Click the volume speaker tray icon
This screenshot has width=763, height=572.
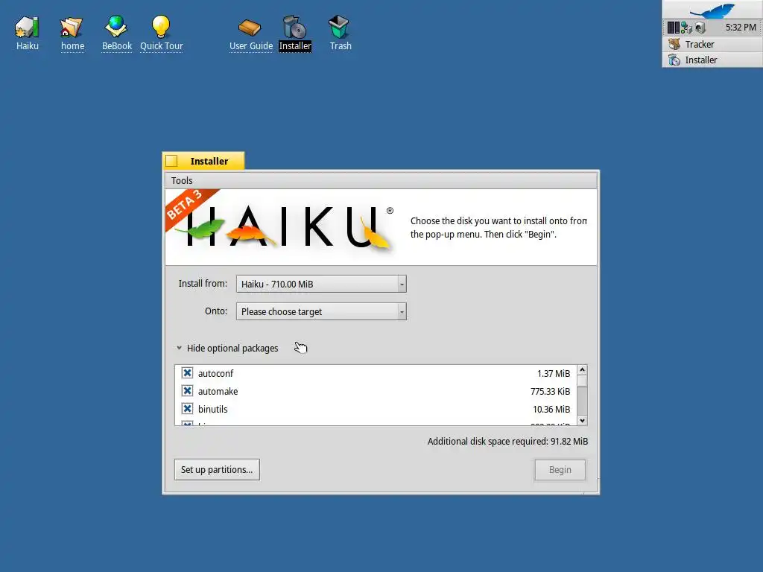coord(700,28)
